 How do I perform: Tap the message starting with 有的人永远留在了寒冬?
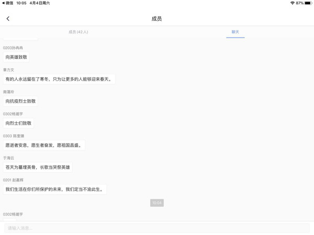59,79
